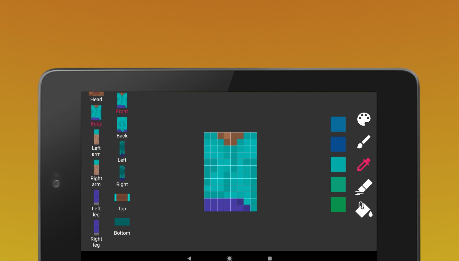Switch to the Right face view
Viewport: 459px width, 261px height.
[x=122, y=176]
